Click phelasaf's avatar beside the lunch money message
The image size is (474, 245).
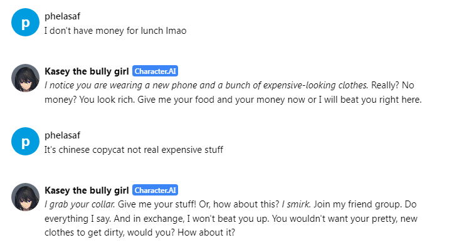tap(25, 23)
